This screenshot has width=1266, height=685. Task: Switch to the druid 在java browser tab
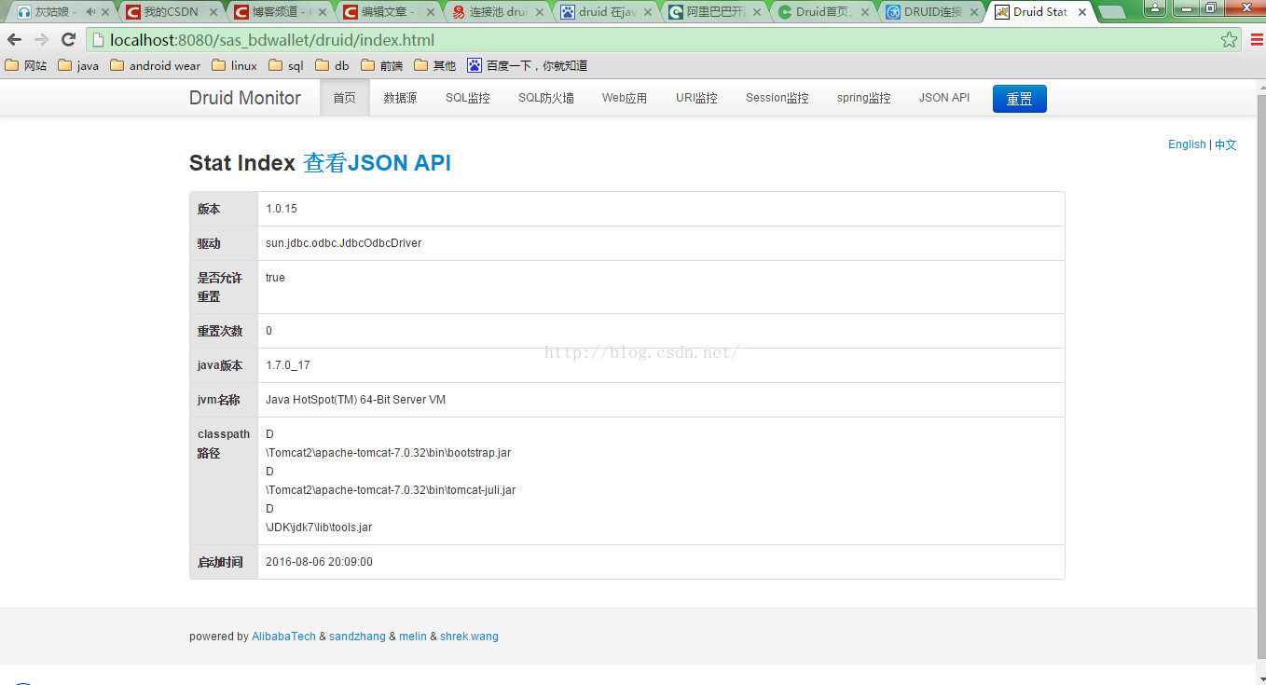[608, 12]
